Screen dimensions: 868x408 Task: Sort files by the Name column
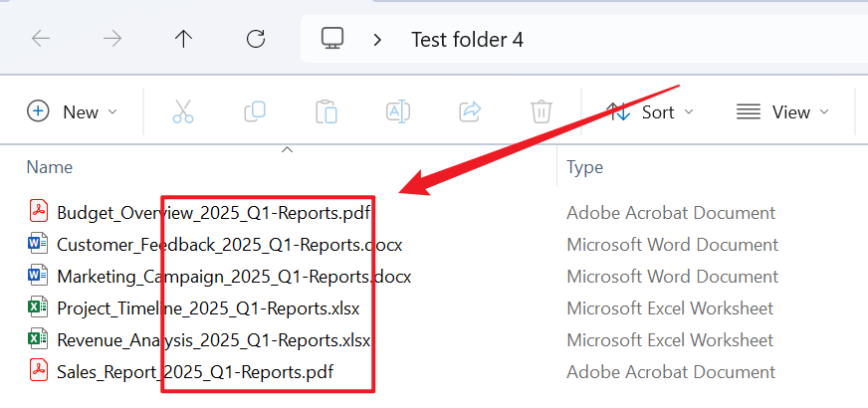point(50,167)
